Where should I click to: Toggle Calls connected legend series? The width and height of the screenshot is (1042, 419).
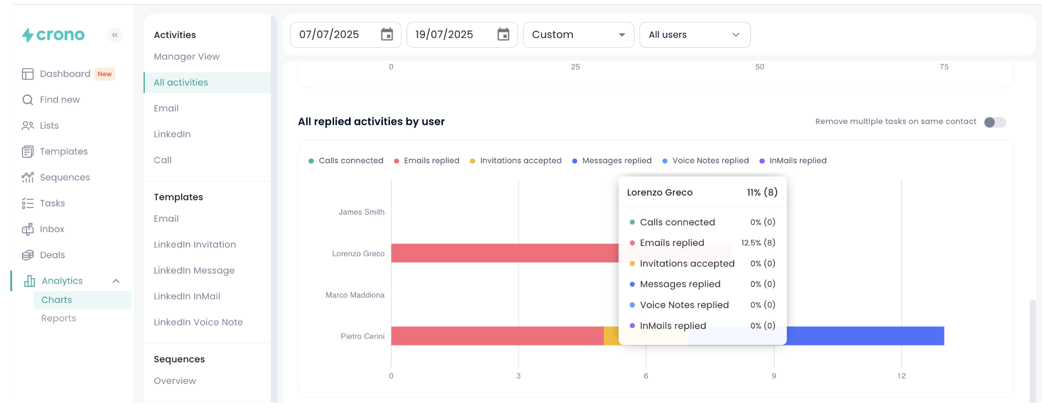pos(346,161)
